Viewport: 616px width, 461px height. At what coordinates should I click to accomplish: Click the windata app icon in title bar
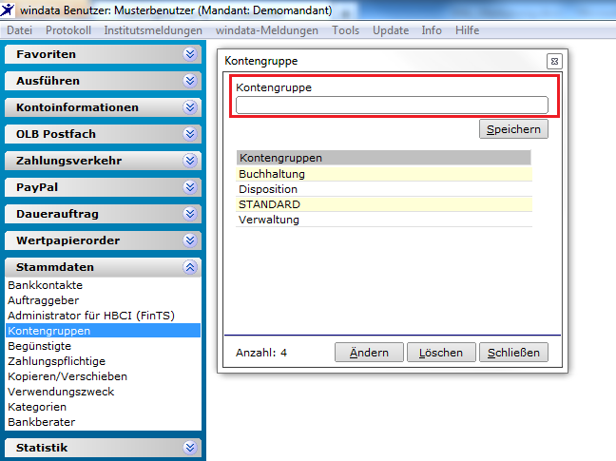[8, 10]
